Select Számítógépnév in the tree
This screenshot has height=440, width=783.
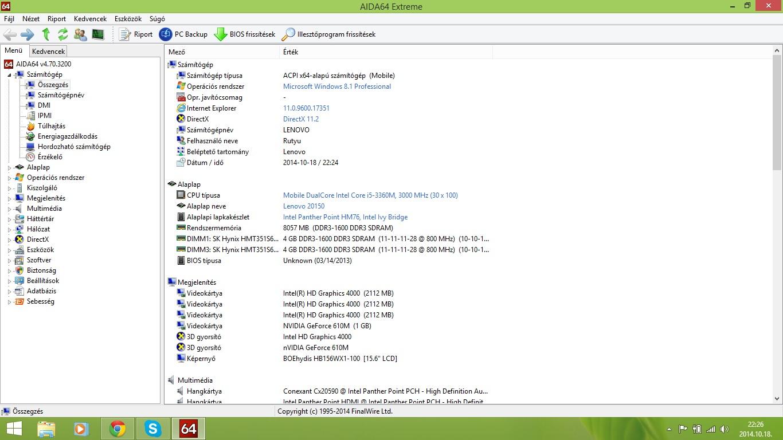(61, 95)
